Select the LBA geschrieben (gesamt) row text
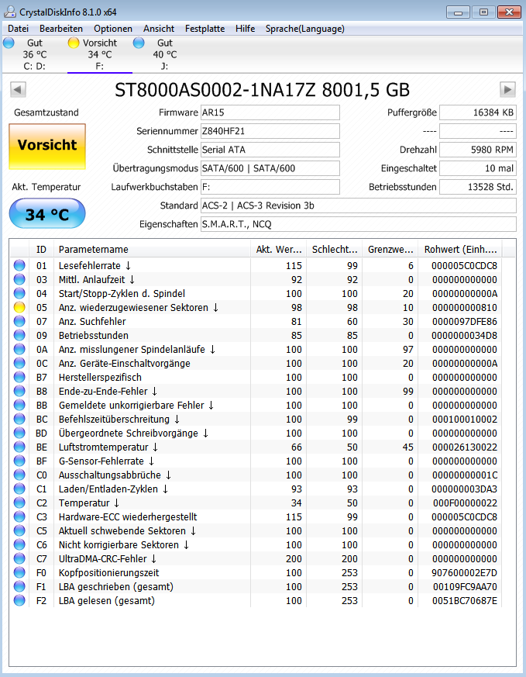The width and height of the screenshot is (526, 677). coord(116,587)
